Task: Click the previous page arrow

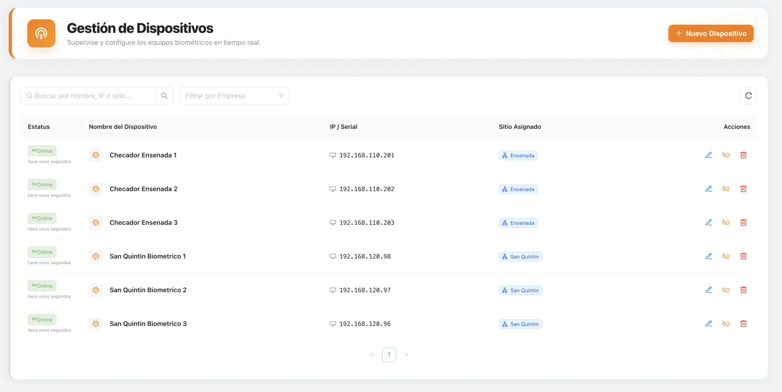Action: point(371,354)
